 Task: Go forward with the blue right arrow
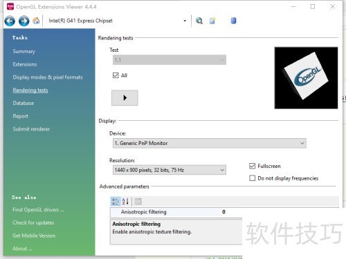pos(24,21)
